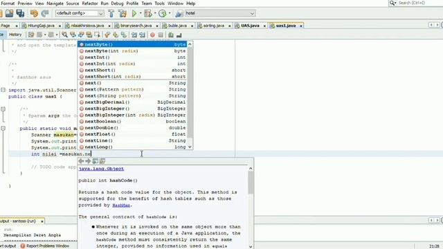
Task: Click the Clean and Build icon
Action: (x=123, y=13)
